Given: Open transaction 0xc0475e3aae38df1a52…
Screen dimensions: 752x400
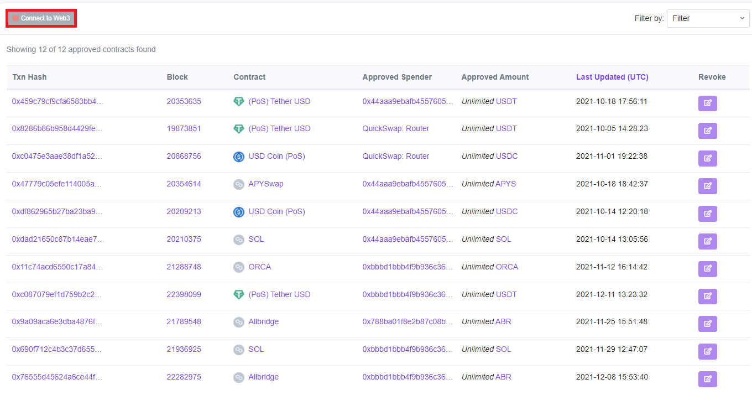Looking at the screenshot, I should pyautogui.click(x=58, y=156).
